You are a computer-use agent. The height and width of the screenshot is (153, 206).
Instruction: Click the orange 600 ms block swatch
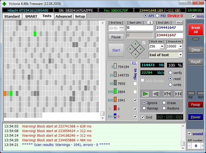(115, 99)
